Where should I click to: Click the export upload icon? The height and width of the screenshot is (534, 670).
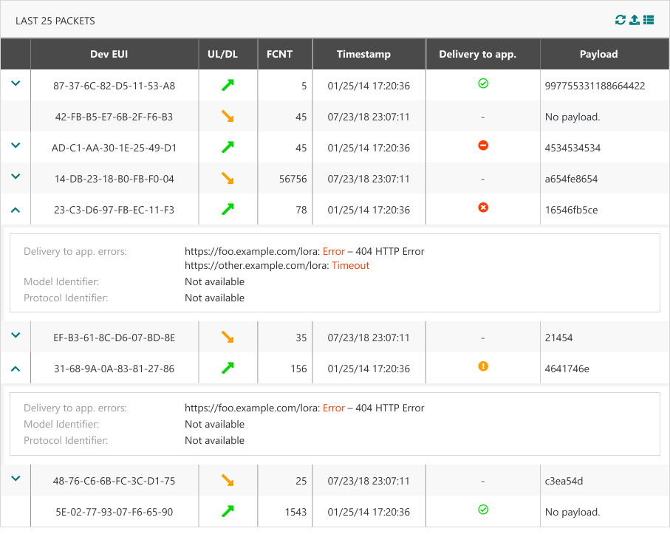635,20
